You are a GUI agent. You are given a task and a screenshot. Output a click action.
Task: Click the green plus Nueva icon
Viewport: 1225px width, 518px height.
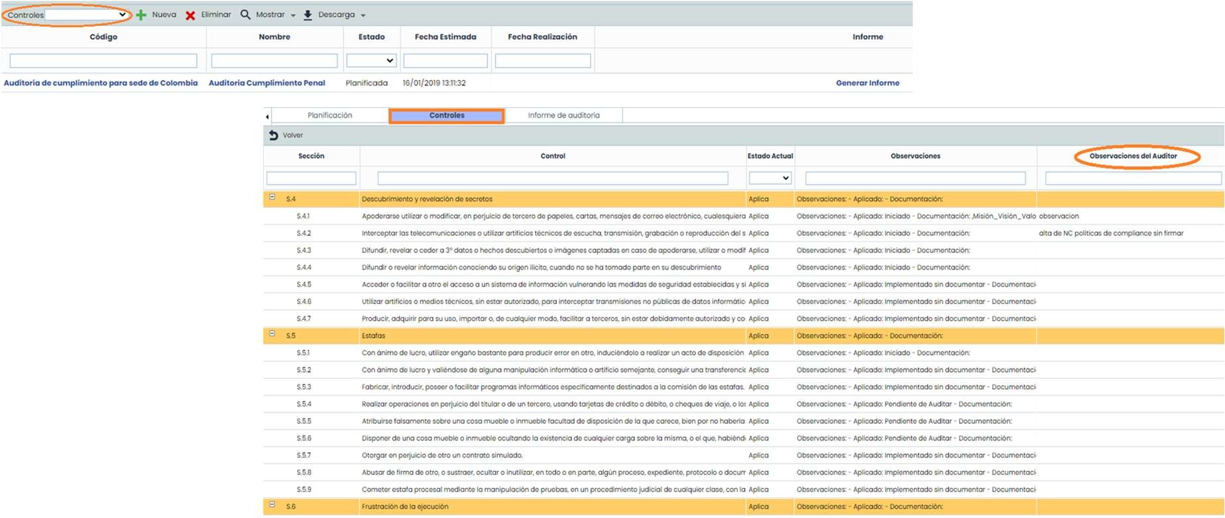141,15
